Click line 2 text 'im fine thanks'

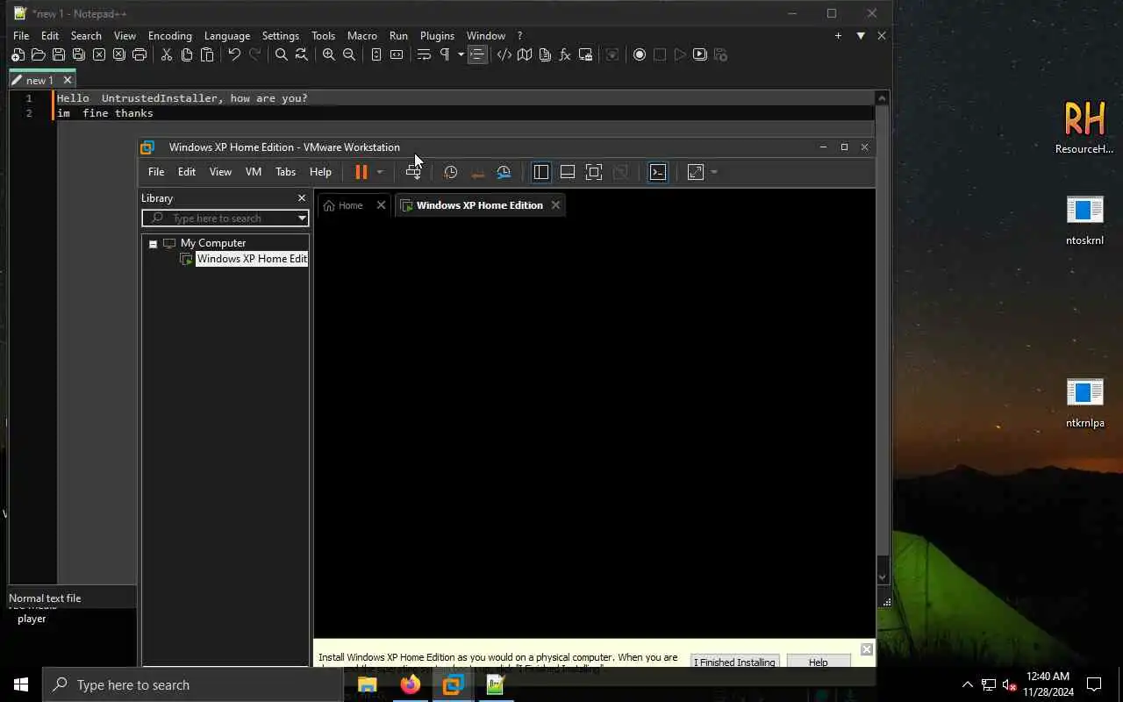tap(105, 113)
